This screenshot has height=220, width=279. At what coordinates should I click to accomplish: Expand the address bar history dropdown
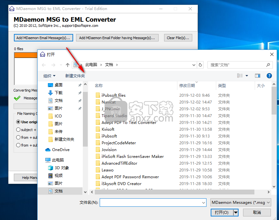point(194,65)
